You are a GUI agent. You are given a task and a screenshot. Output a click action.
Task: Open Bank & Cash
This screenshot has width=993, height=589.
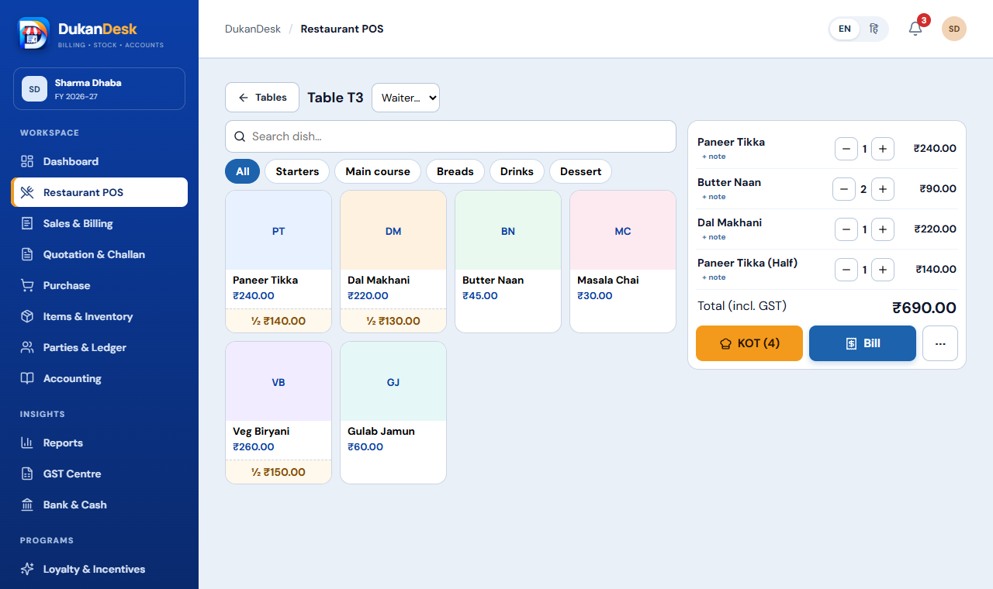(99, 505)
